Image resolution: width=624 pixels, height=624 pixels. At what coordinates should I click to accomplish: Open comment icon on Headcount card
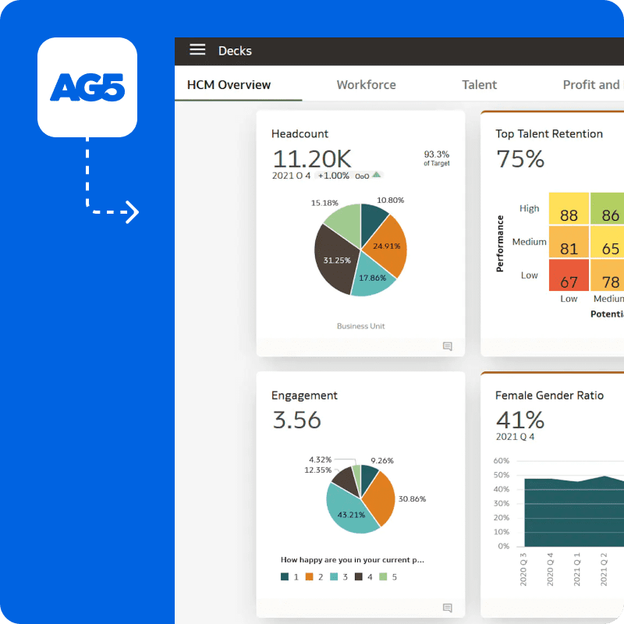[x=447, y=346]
